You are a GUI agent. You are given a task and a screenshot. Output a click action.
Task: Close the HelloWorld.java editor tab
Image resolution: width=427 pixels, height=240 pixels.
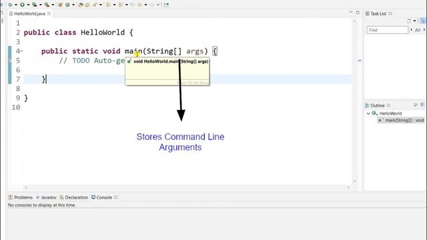49,13
